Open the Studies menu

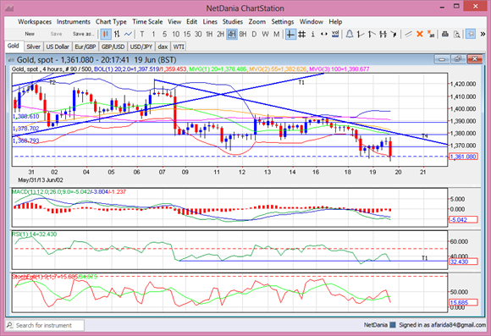pyautogui.click(x=233, y=22)
